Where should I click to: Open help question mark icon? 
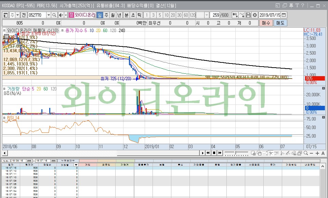tap(303, 6)
